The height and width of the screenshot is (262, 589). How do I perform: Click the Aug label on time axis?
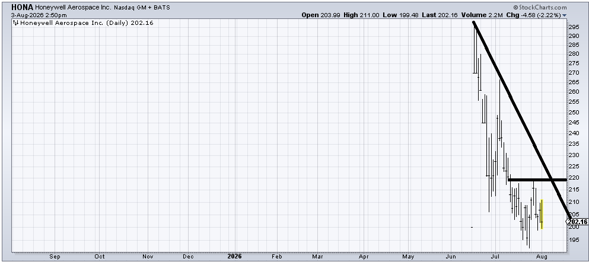[542, 257]
